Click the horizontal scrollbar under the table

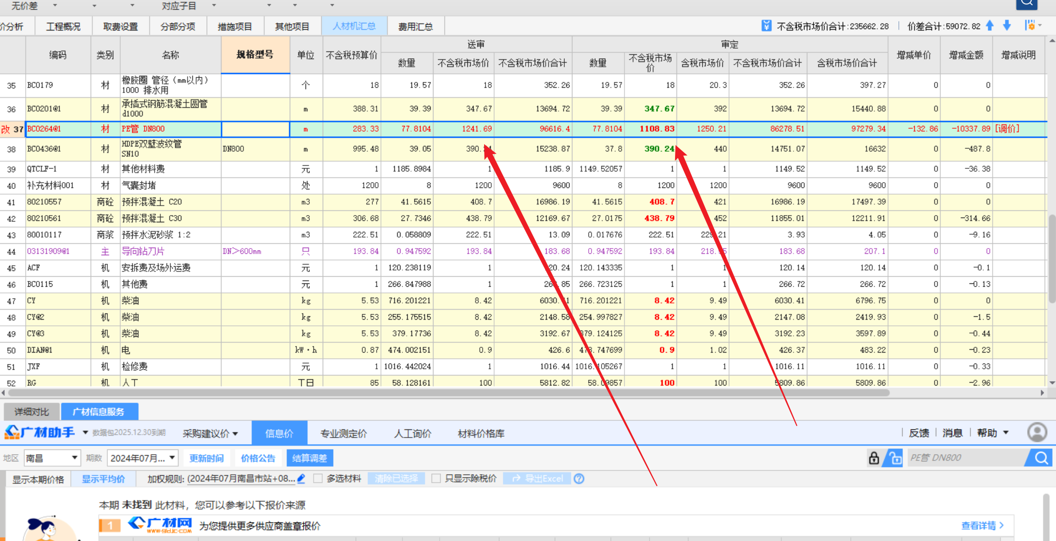click(x=449, y=393)
